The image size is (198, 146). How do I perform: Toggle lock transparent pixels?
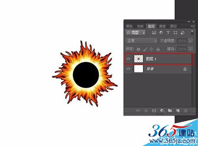click(x=138, y=49)
